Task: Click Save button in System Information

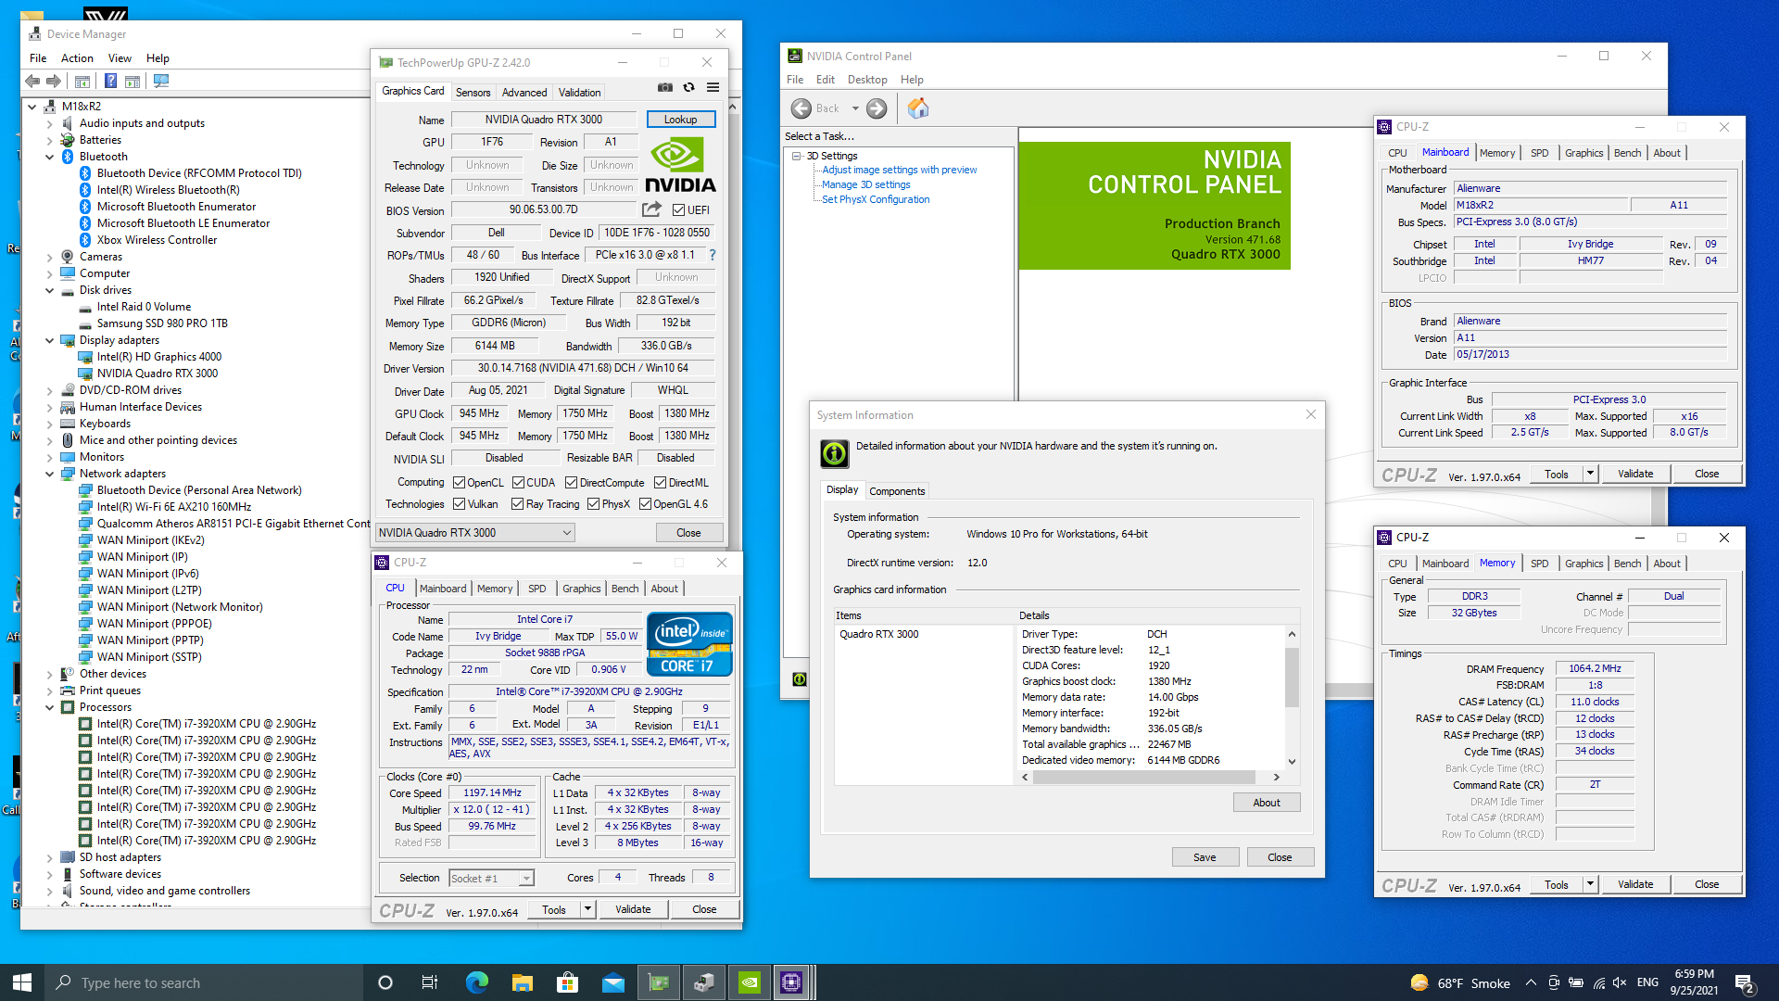Action: (x=1205, y=857)
